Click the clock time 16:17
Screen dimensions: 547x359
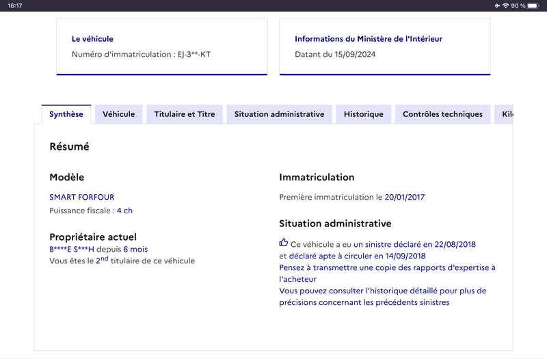tap(14, 5)
